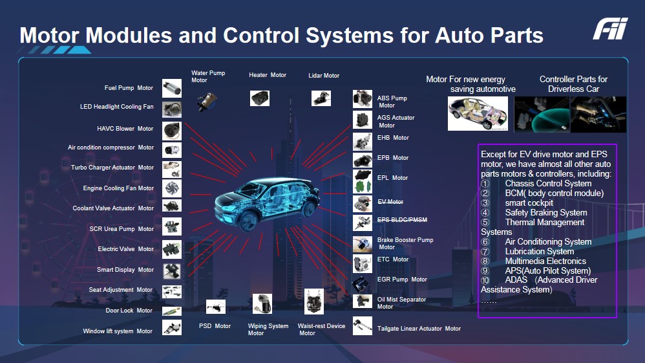Viewport: 645px width, 363px height.
Task: Select the Controller Parts for Driverless Car image
Action: pyautogui.click(x=571, y=114)
